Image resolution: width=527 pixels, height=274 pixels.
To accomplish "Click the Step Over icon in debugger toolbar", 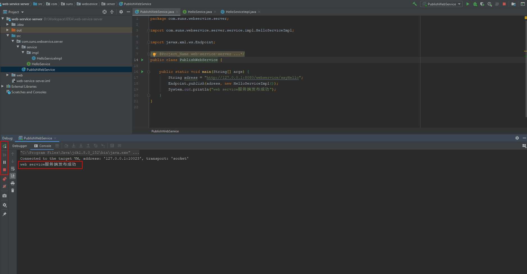I will pos(66,146).
